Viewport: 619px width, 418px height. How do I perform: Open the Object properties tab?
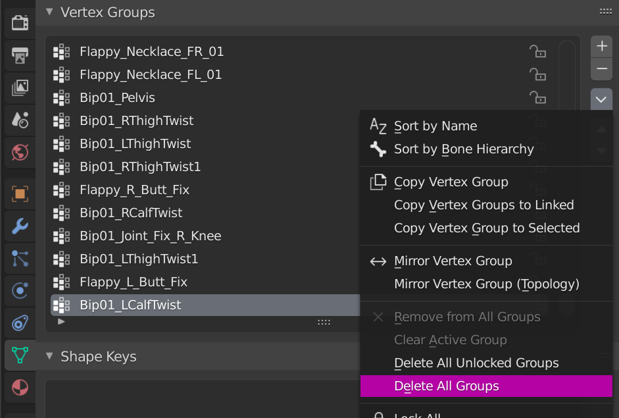(x=20, y=194)
